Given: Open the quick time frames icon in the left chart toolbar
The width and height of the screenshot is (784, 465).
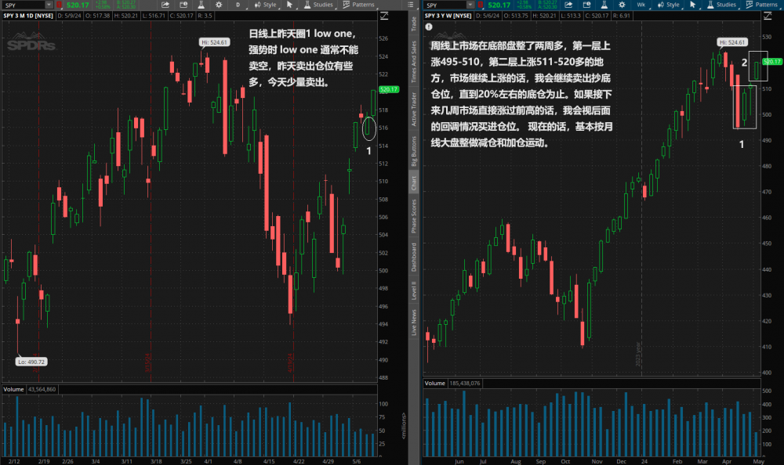Looking at the screenshot, I should pyautogui.click(x=183, y=5).
